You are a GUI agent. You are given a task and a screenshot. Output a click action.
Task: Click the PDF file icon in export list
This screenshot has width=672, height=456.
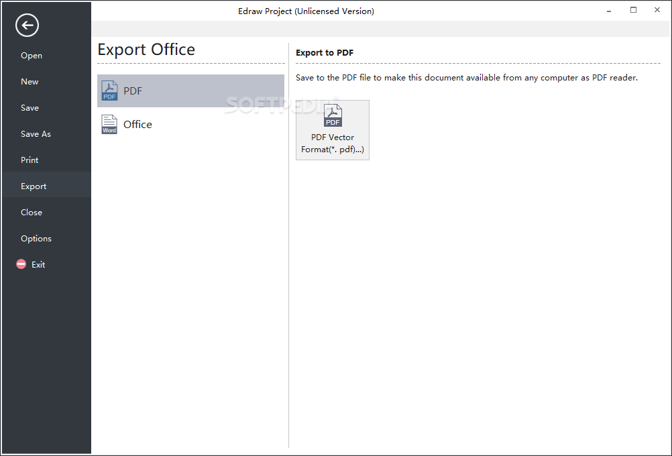[109, 91]
